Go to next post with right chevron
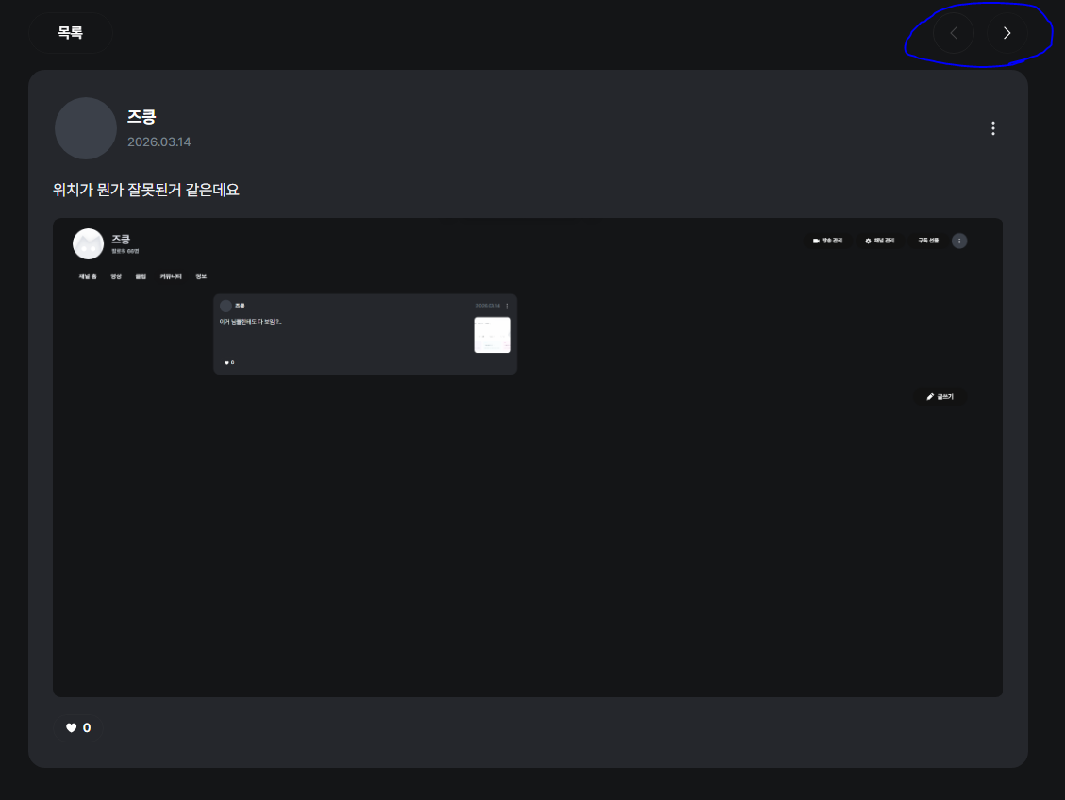The width and height of the screenshot is (1065, 800). 1007,34
